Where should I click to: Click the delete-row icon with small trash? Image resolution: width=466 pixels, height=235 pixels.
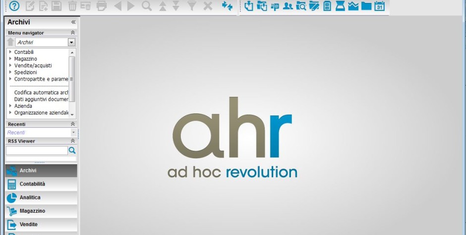[x=86, y=6]
